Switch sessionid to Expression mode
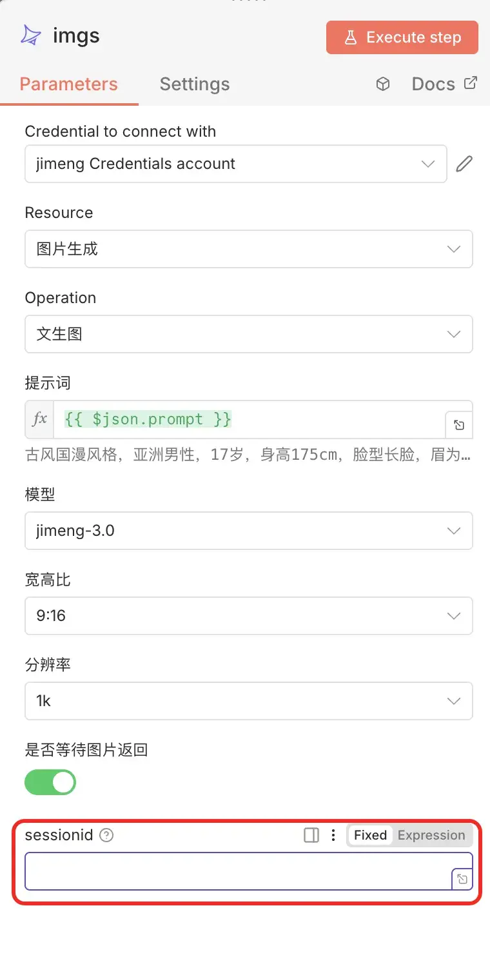The image size is (490, 966). pyautogui.click(x=431, y=835)
